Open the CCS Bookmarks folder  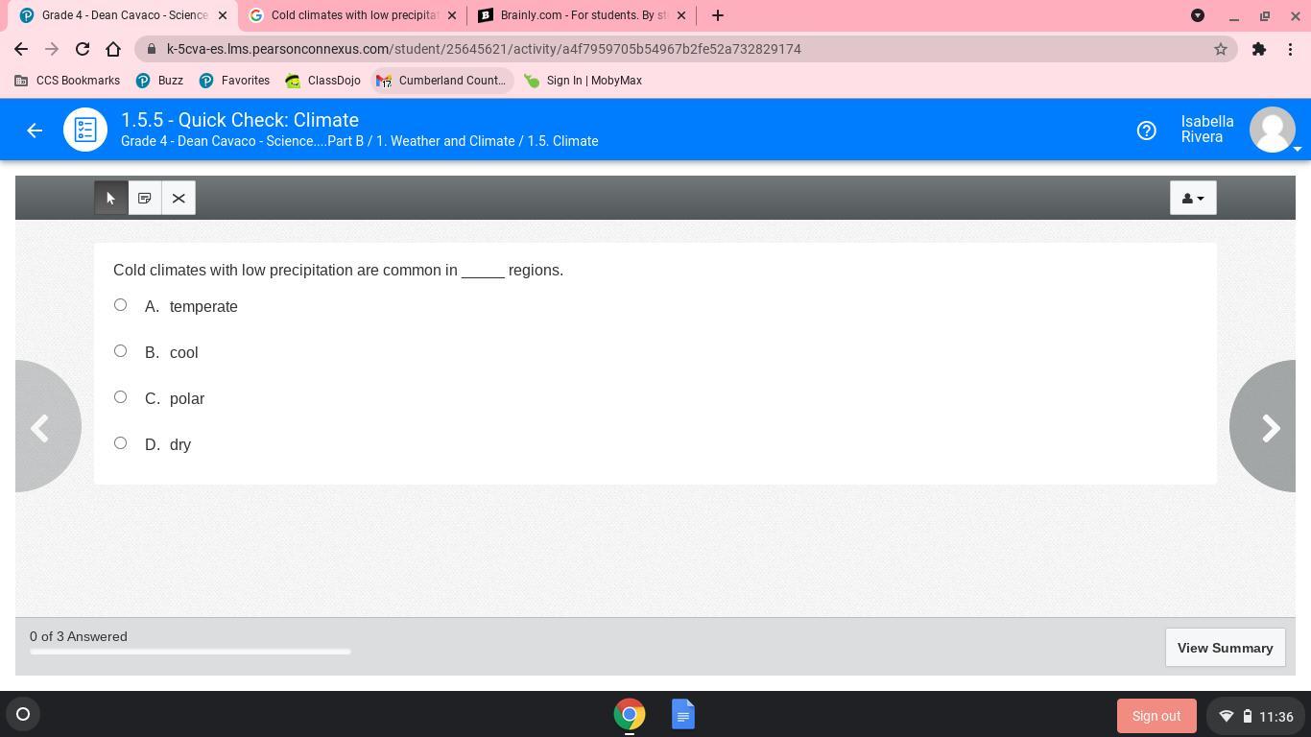[x=67, y=81]
